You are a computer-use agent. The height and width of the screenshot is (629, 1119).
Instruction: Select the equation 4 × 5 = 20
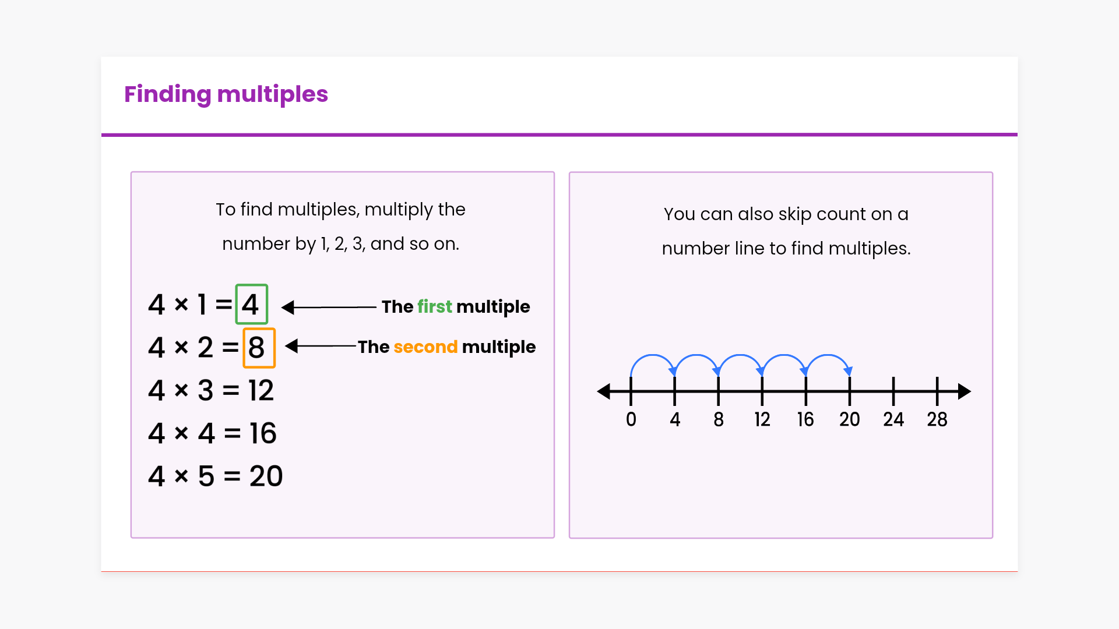click(215, 476)
